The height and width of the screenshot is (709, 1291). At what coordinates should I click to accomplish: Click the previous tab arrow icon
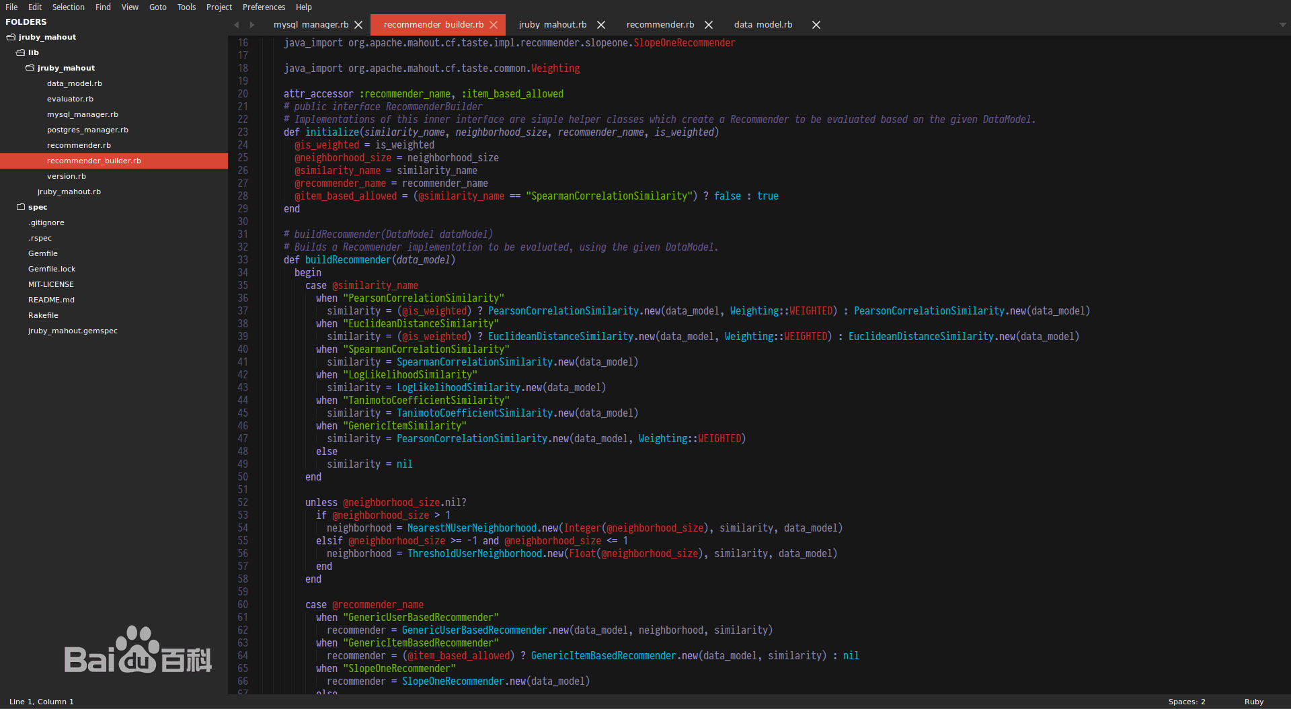[x=237, y=25]
